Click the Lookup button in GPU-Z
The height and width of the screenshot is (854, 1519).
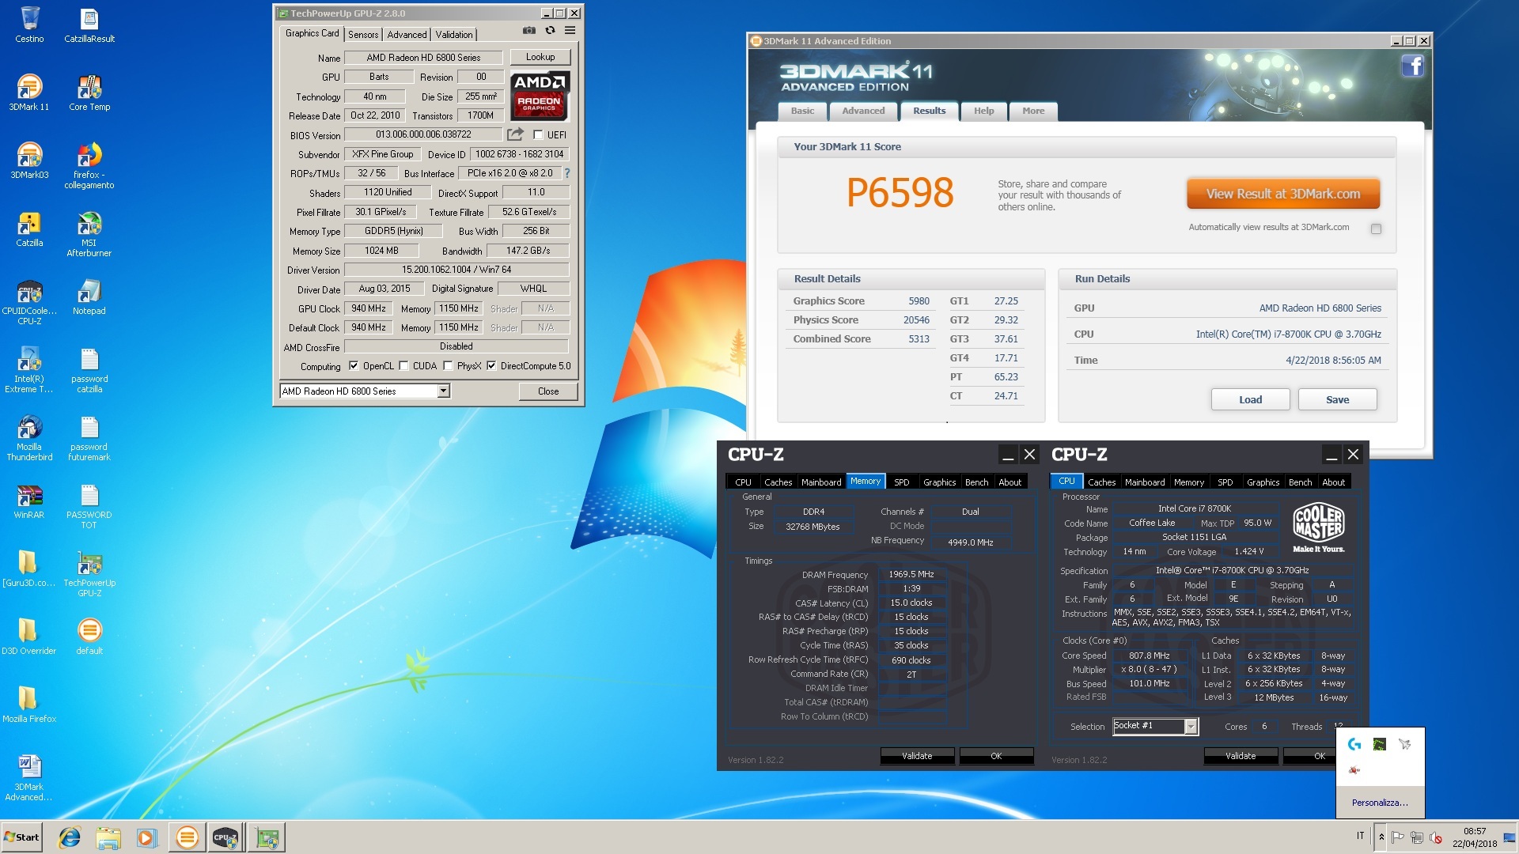click(x=540, y=57)
